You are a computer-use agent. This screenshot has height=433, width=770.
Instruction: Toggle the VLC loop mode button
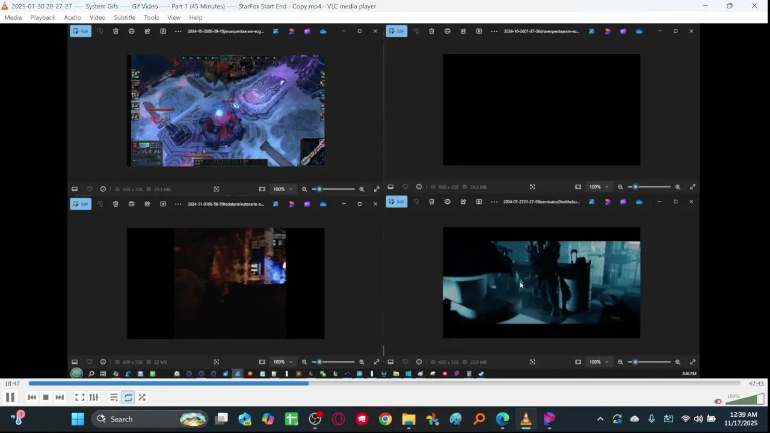click(128, 398)
